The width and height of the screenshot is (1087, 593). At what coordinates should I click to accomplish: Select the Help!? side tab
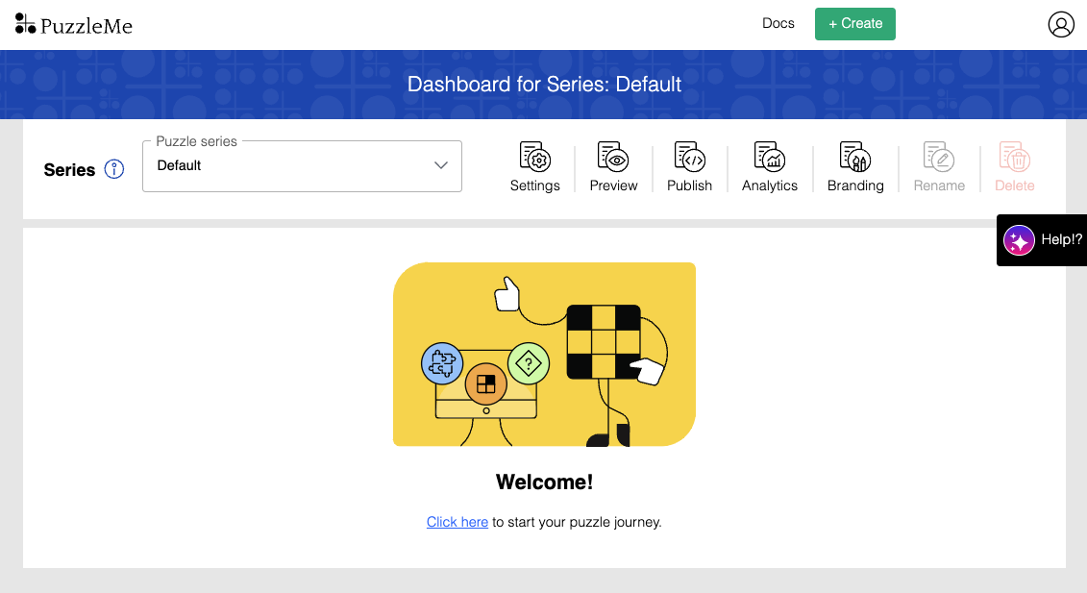pos(1042,240)
